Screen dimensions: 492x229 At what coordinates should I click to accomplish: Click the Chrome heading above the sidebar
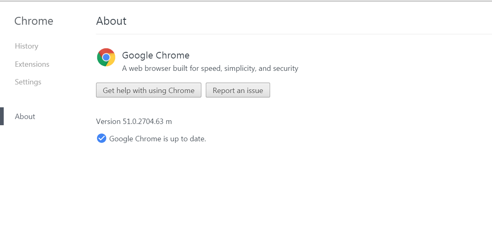(x=34, y=21)
